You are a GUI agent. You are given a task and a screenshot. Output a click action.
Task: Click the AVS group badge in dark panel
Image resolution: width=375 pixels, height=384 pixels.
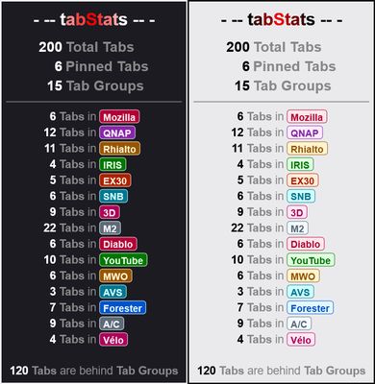(x=112, y=292)
